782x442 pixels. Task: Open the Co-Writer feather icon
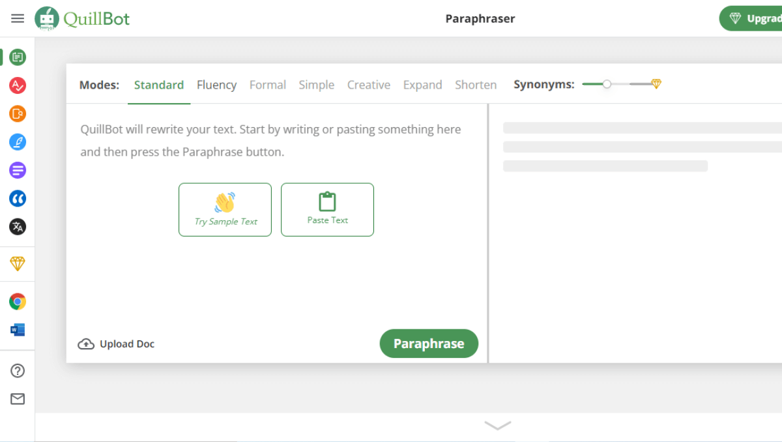coord(18,141)
